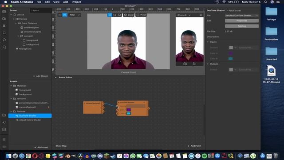The image size is (284, 160).
Task: Click the add folder icon in lower left toolbar
Action: (x=4, y=115)
